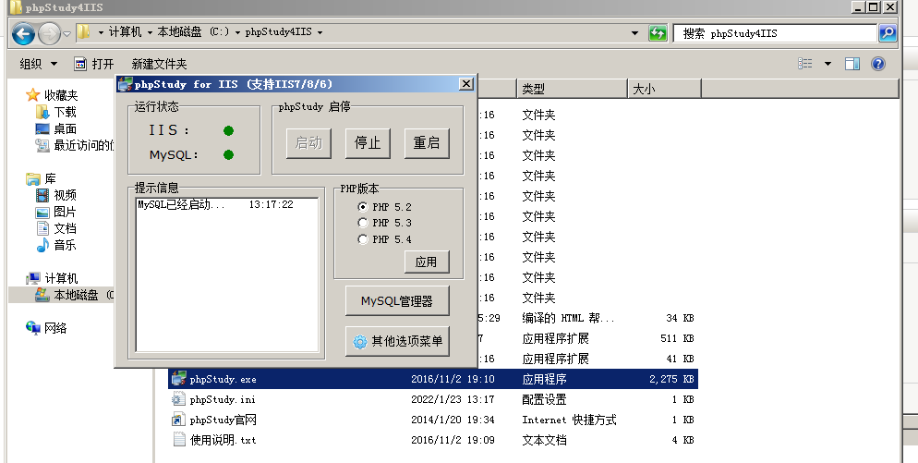Click the phpStudy dialog title bar icon

pyautogui.click(x=125, y=84)
